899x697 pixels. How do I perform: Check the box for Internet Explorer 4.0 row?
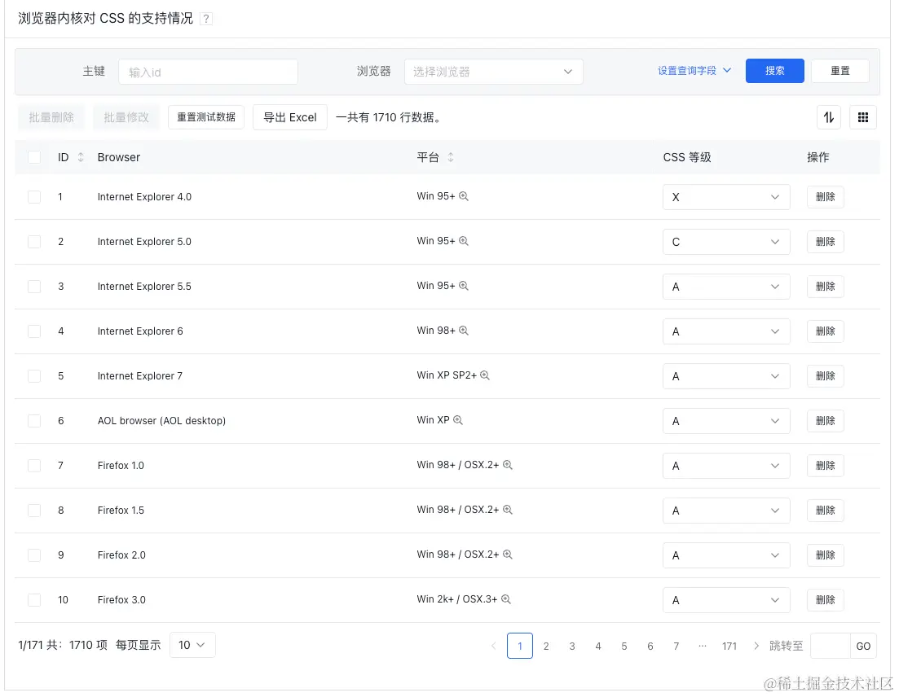coord(34,196)
